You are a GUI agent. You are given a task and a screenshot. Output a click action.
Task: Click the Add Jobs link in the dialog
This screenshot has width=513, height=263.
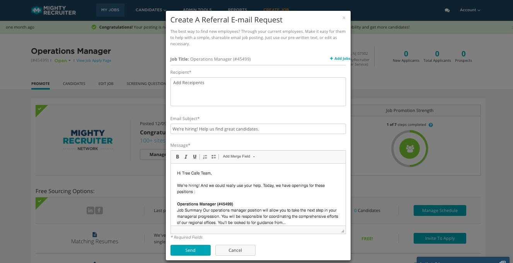[339, 58]
